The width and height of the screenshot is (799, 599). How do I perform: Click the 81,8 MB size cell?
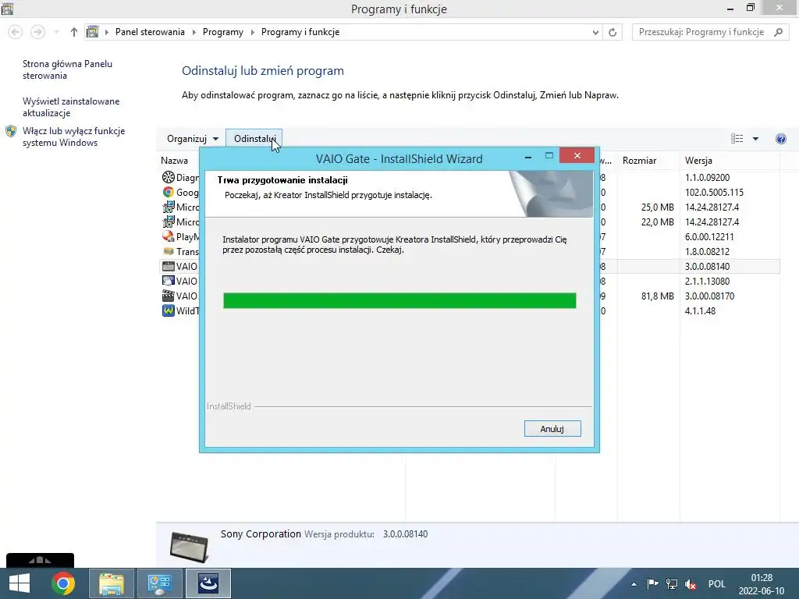click(657, 296)
